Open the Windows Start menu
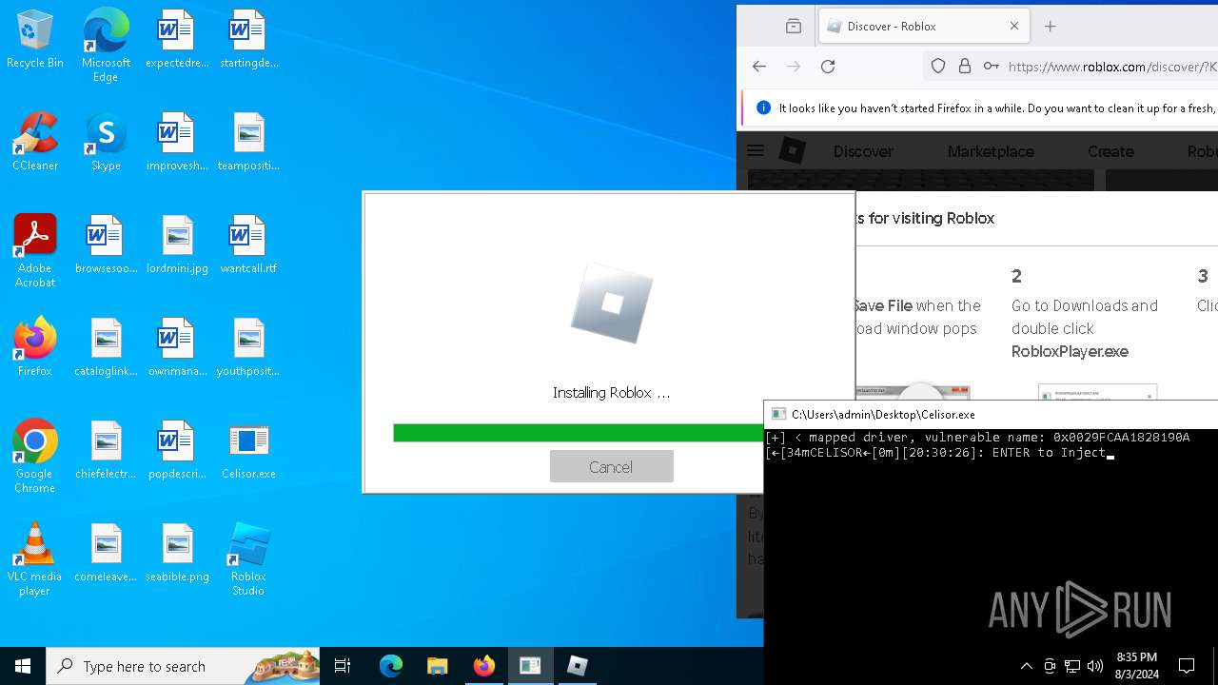This screenshot has height=685, width=1218. (23, 666)
